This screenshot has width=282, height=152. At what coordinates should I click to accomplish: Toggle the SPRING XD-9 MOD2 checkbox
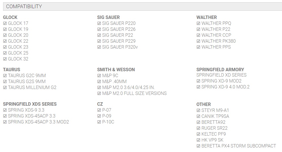tap(198, 81)
